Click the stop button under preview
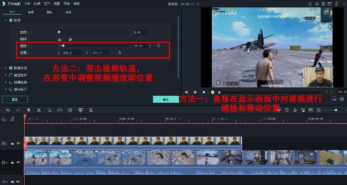Viewport: 347px width, 185px height. tap(213, 92)
